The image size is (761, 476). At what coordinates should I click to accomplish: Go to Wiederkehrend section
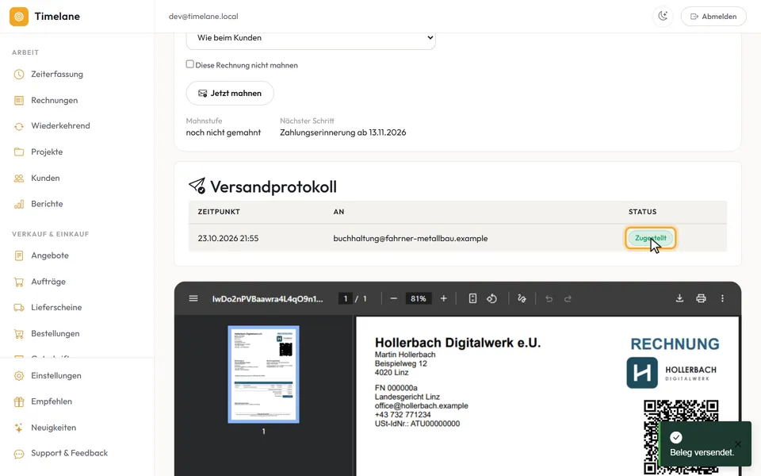[60, 126]
